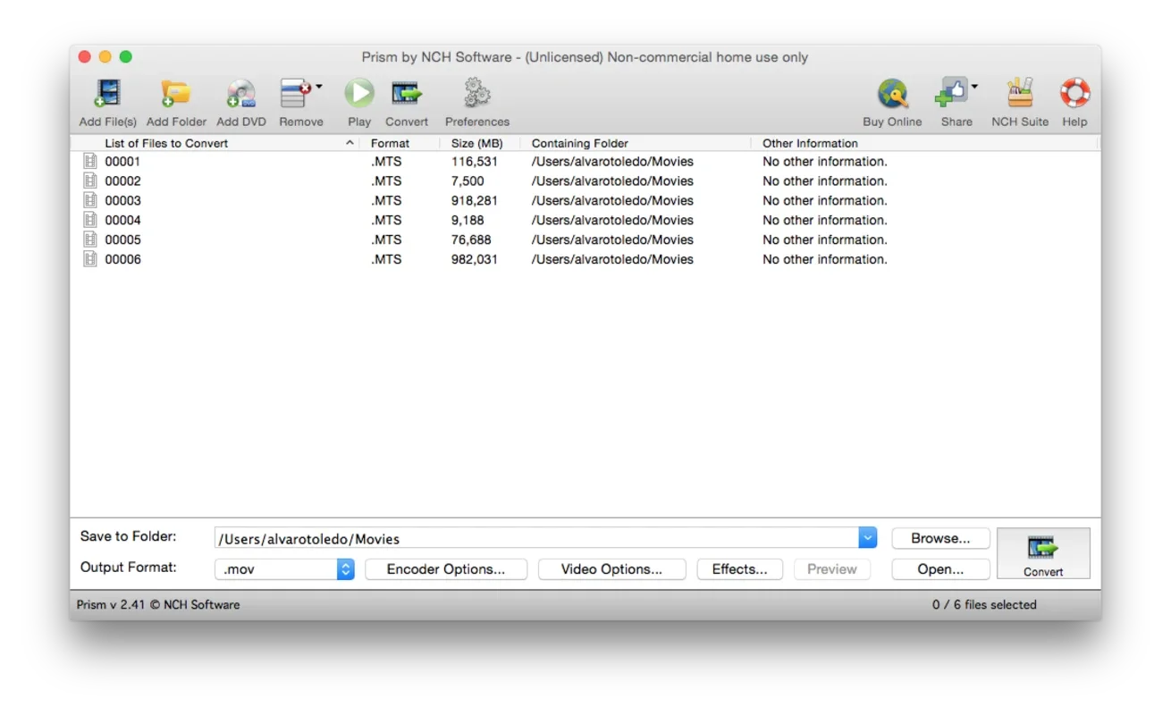Click size value 116,531
Viewport: 1171px width, 715px height.
(x=475, y=162)
